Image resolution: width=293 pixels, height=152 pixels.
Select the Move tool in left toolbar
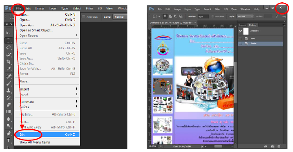(x=8, y=33)
